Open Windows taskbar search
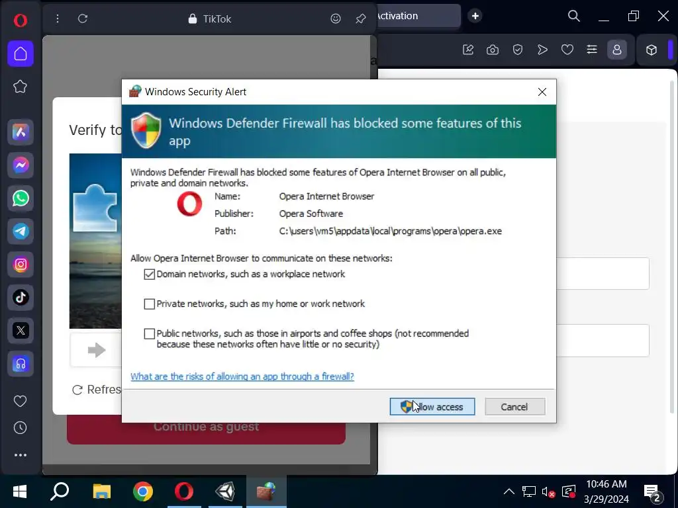Viewport: 678px width, 508px height. pos(60,491)
